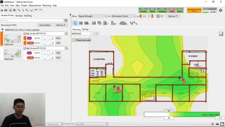Viewport: 225px width, 127px height.
Task: Open the Signal Strength visualization dropdown
Action: coord(92,16)
